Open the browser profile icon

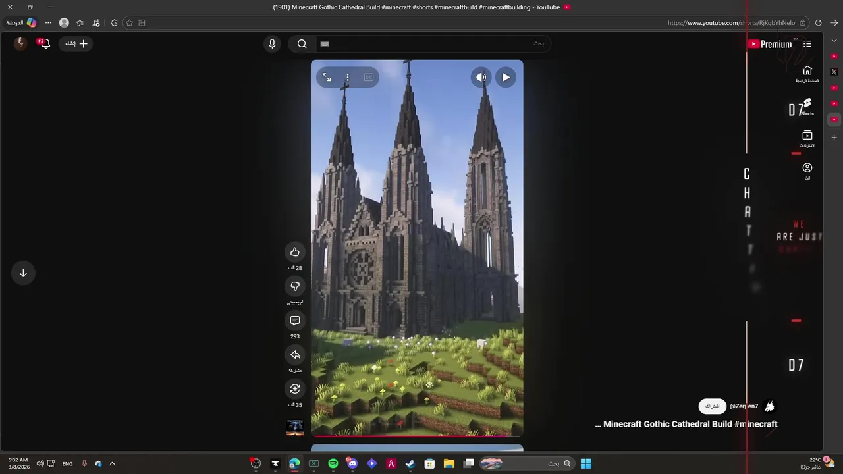[x=64, y=23]
